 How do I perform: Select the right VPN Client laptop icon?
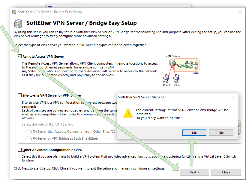(177, 77)
